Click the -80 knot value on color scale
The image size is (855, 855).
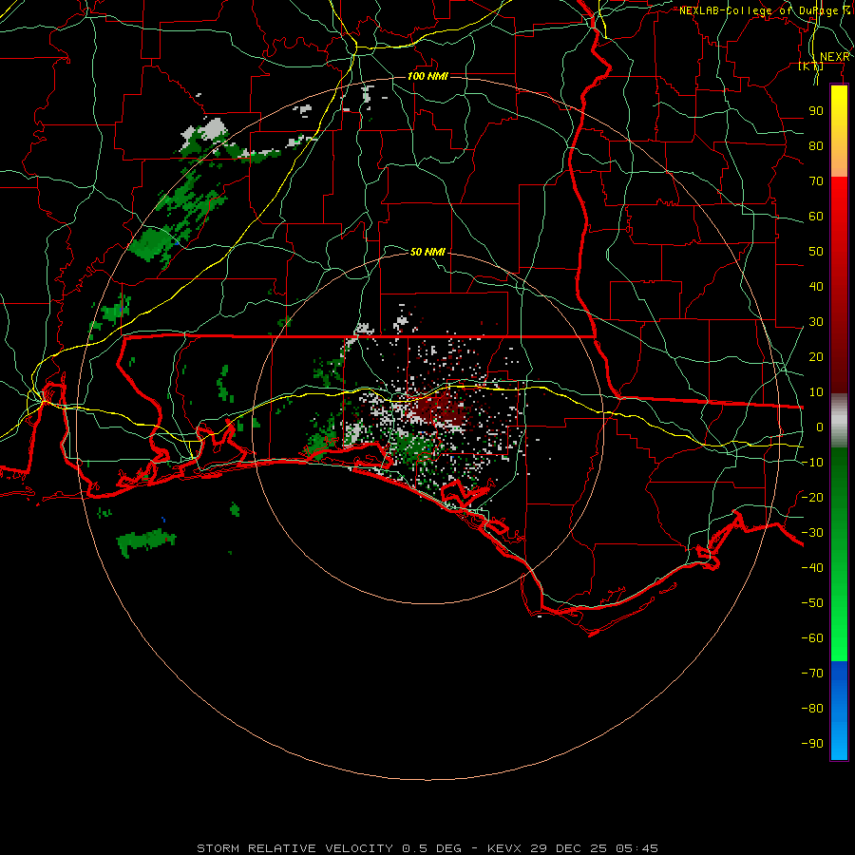click(x=812, y=709)
